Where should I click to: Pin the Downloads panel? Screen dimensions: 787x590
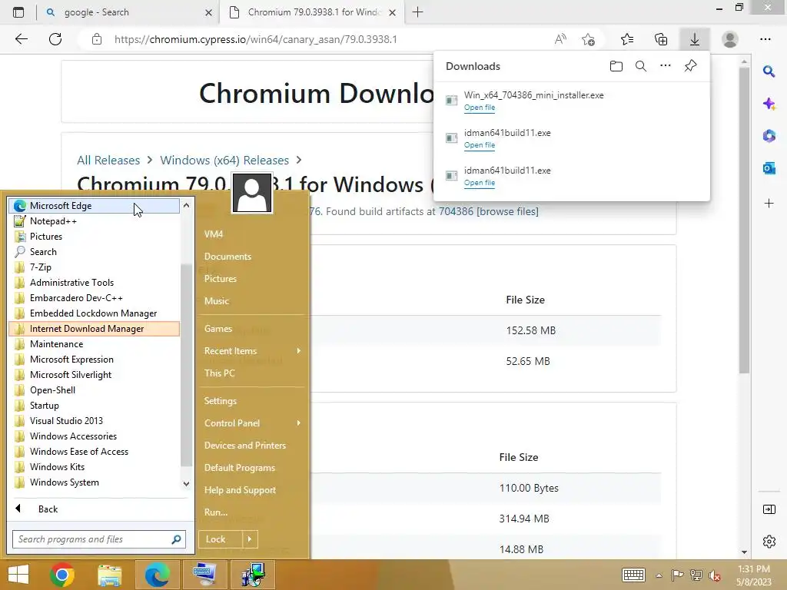pyautogui.click(x=691, y=66)
